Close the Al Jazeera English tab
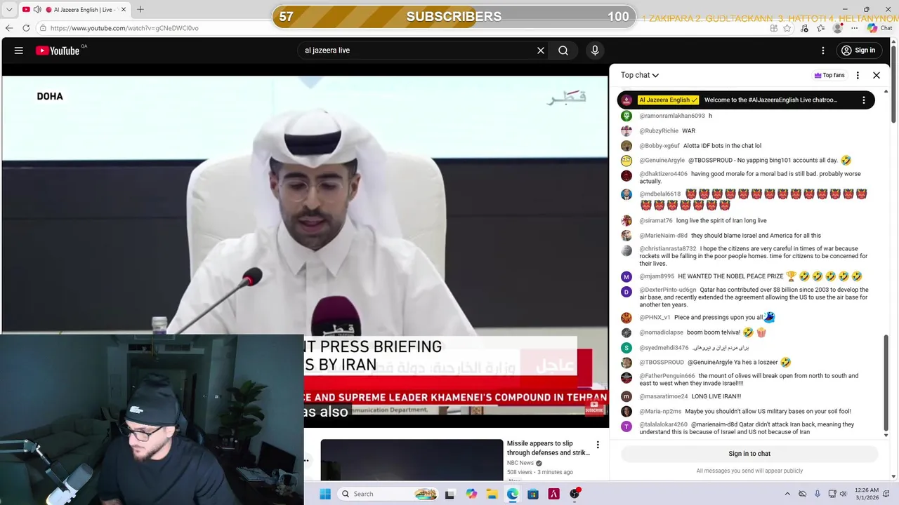 [x=124, y=9]
